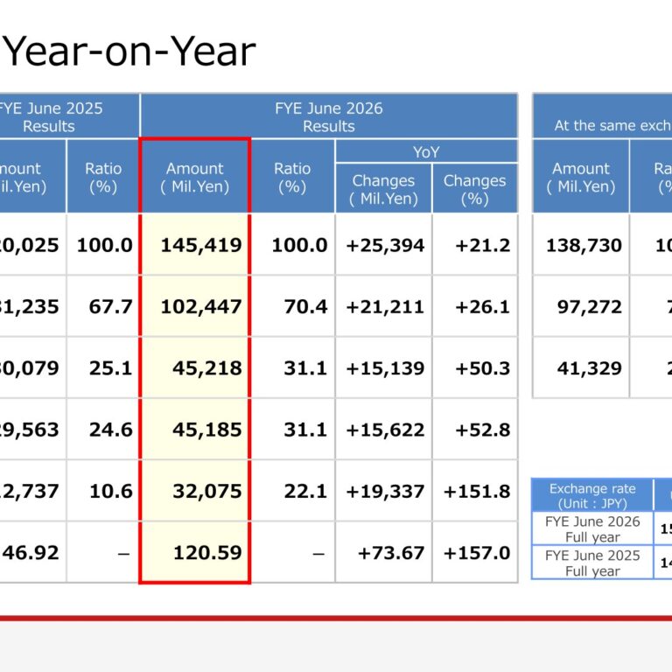Image resolution: width=672 pixels, height=672 pixels.
Task: Select the 45,185 amount cell
Action: 195,429
